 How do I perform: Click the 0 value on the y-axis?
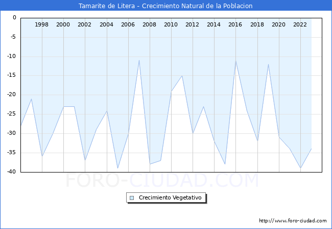(14, 18)
